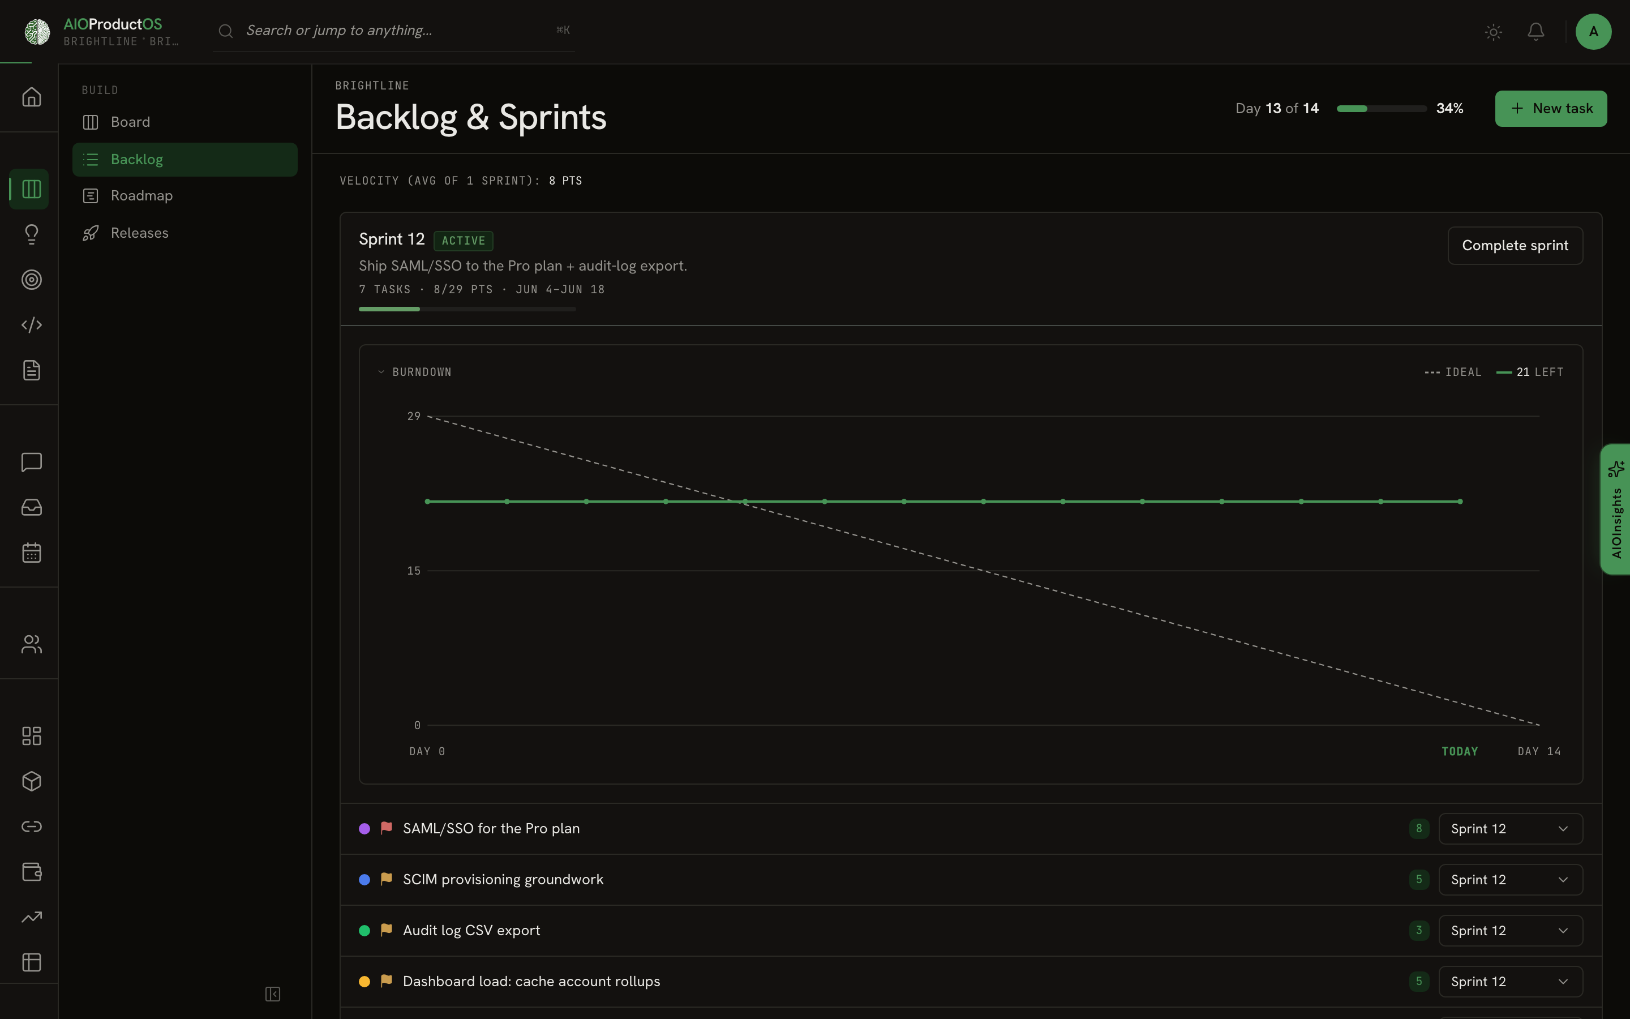Open the table layout icon
This screenshot has height=1019, width=1630.
click(31, 962)
